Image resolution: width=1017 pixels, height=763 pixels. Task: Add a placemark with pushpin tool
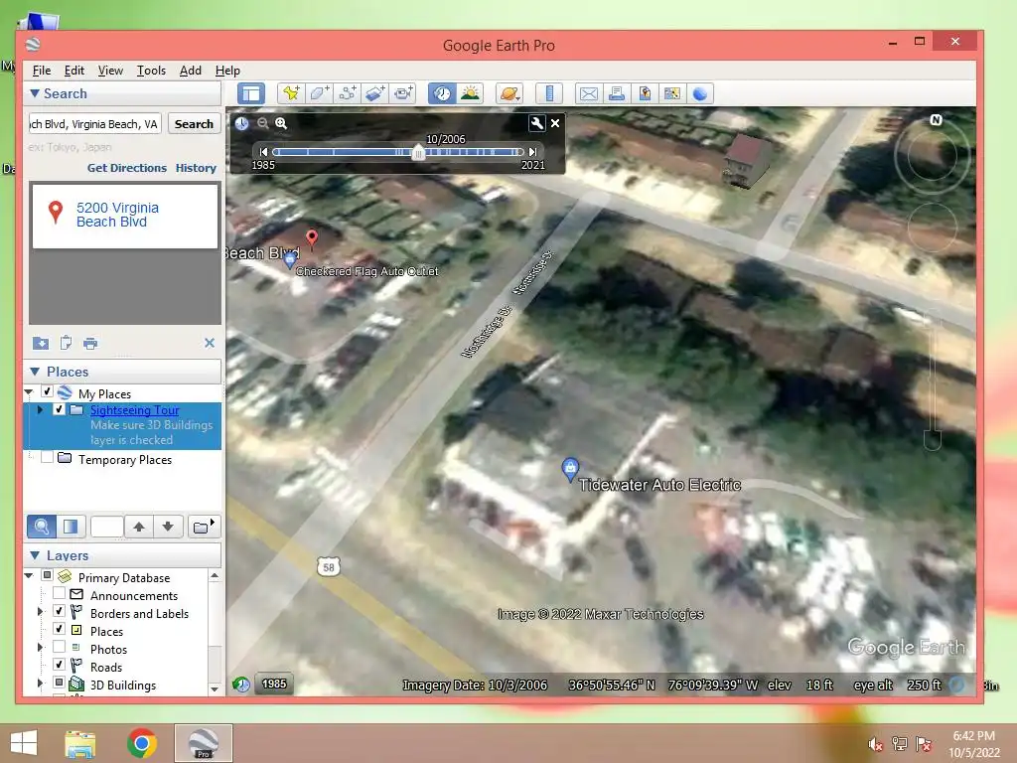[291, 93]
